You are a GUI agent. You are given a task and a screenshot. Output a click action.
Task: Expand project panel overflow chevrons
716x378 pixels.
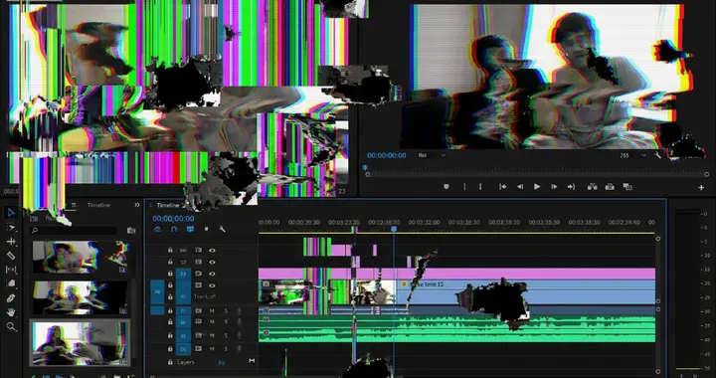[x=137, y=205]
